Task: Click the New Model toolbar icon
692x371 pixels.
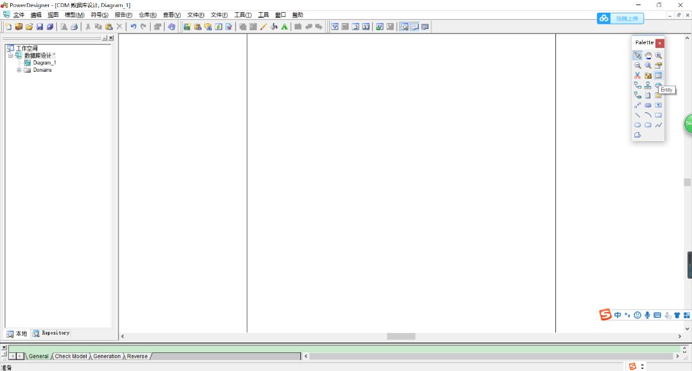Action: 8,27
